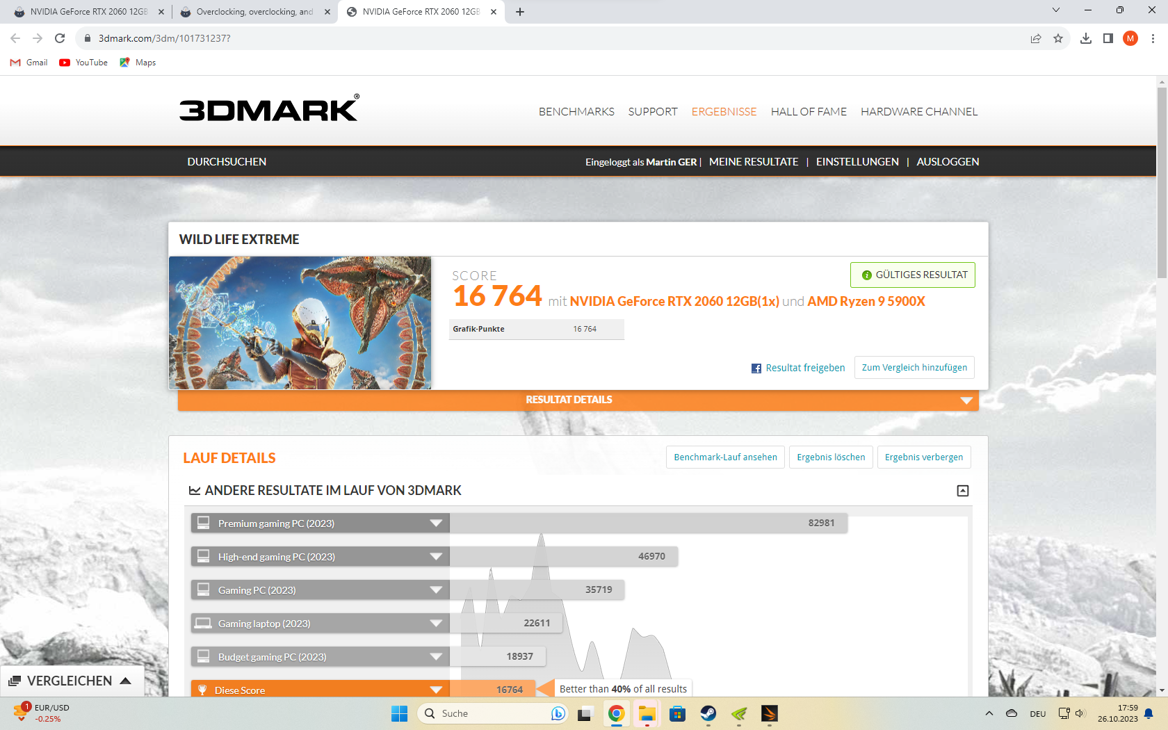
Task: Toggle the Chrome side panel icon
Action: coord(1108,38)
